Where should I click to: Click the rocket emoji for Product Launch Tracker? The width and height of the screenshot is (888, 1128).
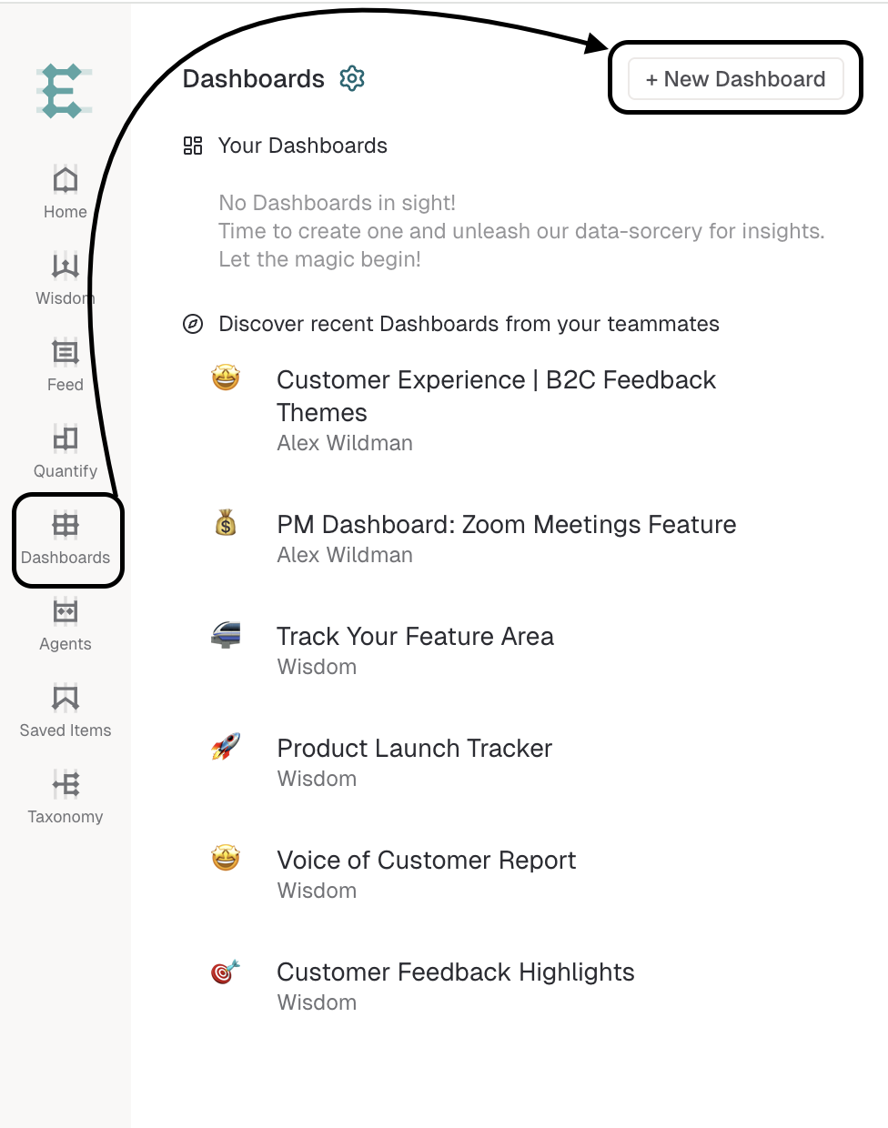[x=226, y=746]
